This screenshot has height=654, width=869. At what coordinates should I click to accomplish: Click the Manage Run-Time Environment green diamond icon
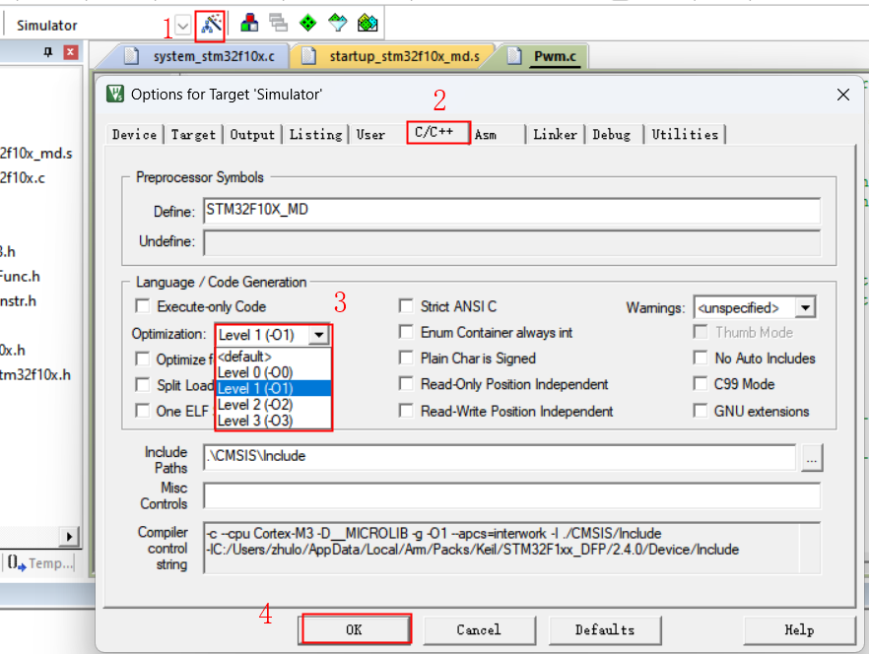308,23
